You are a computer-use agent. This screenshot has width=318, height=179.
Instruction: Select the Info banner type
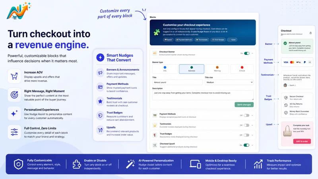[x=165, y=69]
